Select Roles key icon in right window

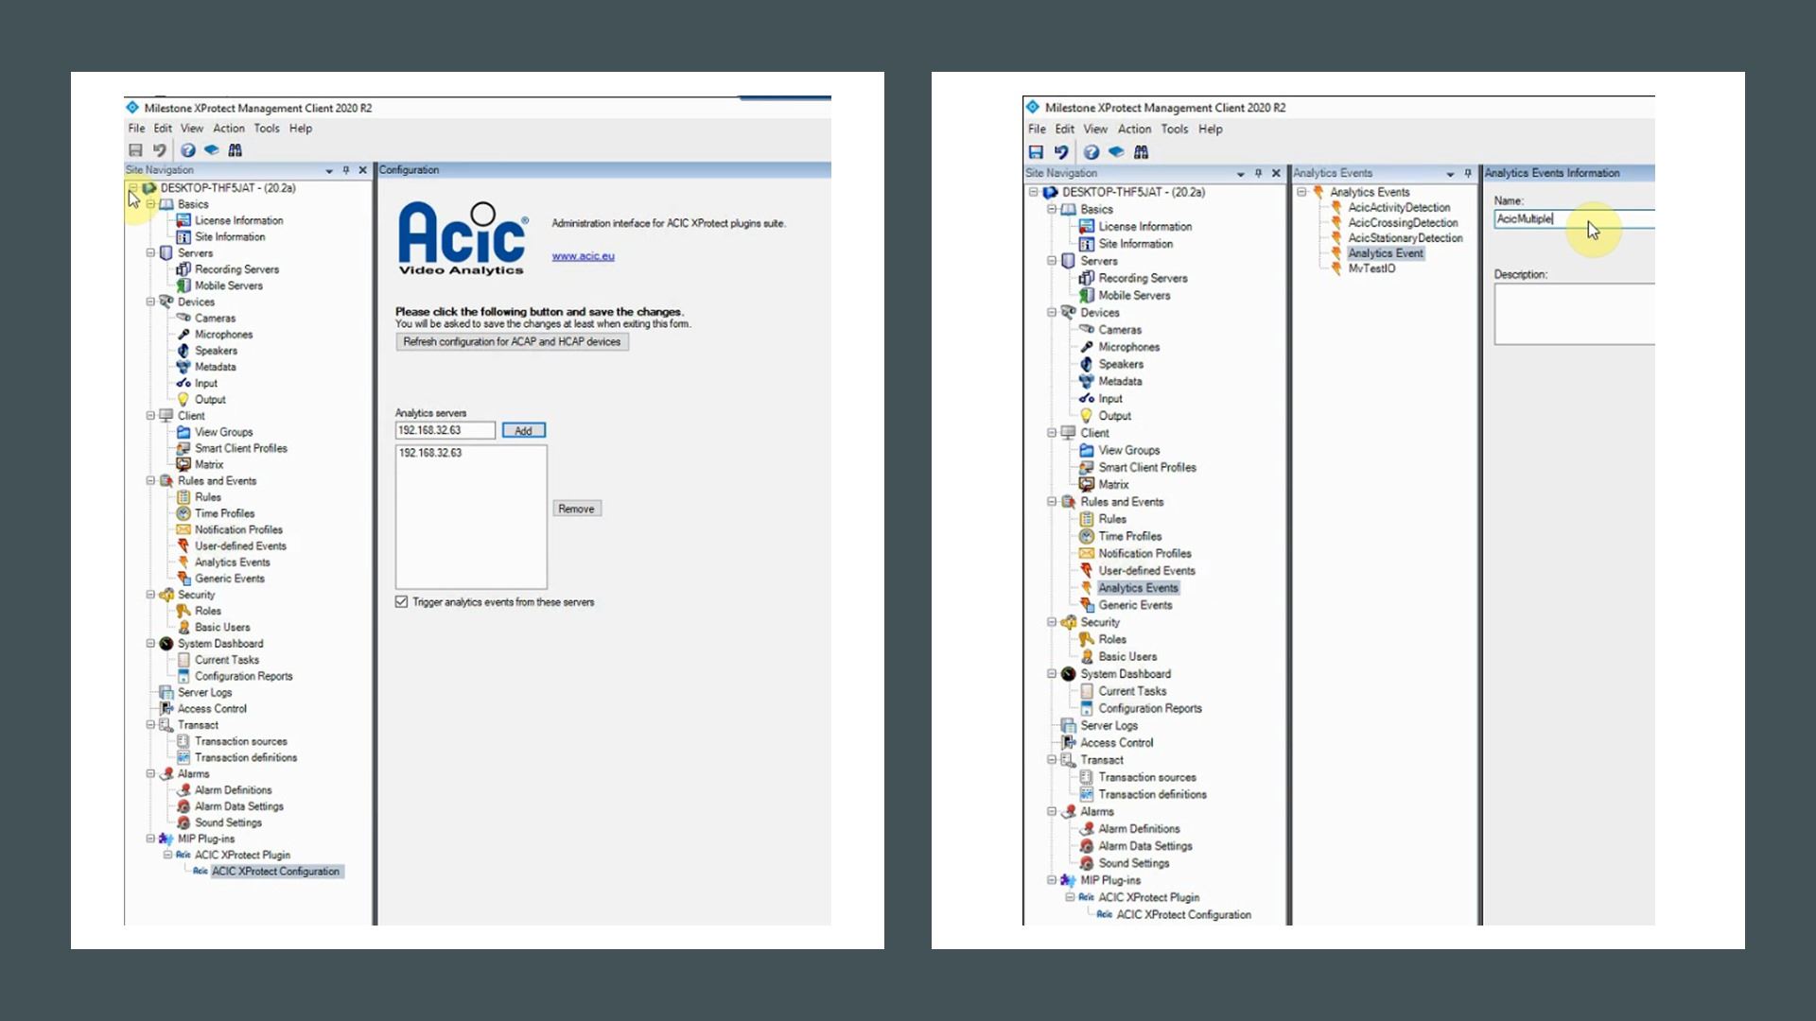tap(1087, 639)
